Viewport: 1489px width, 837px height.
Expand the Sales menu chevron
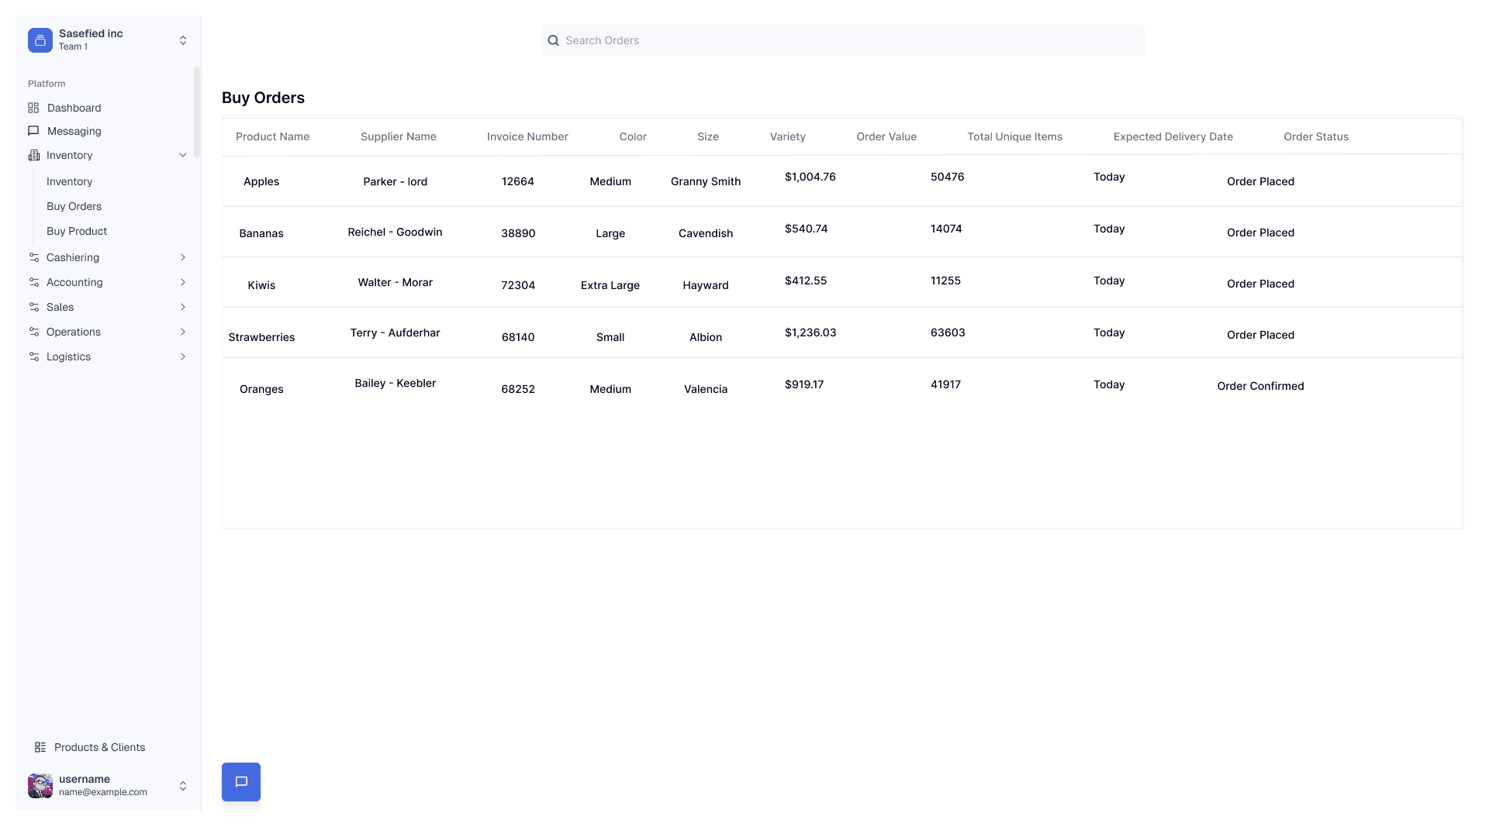coord(183,307)
